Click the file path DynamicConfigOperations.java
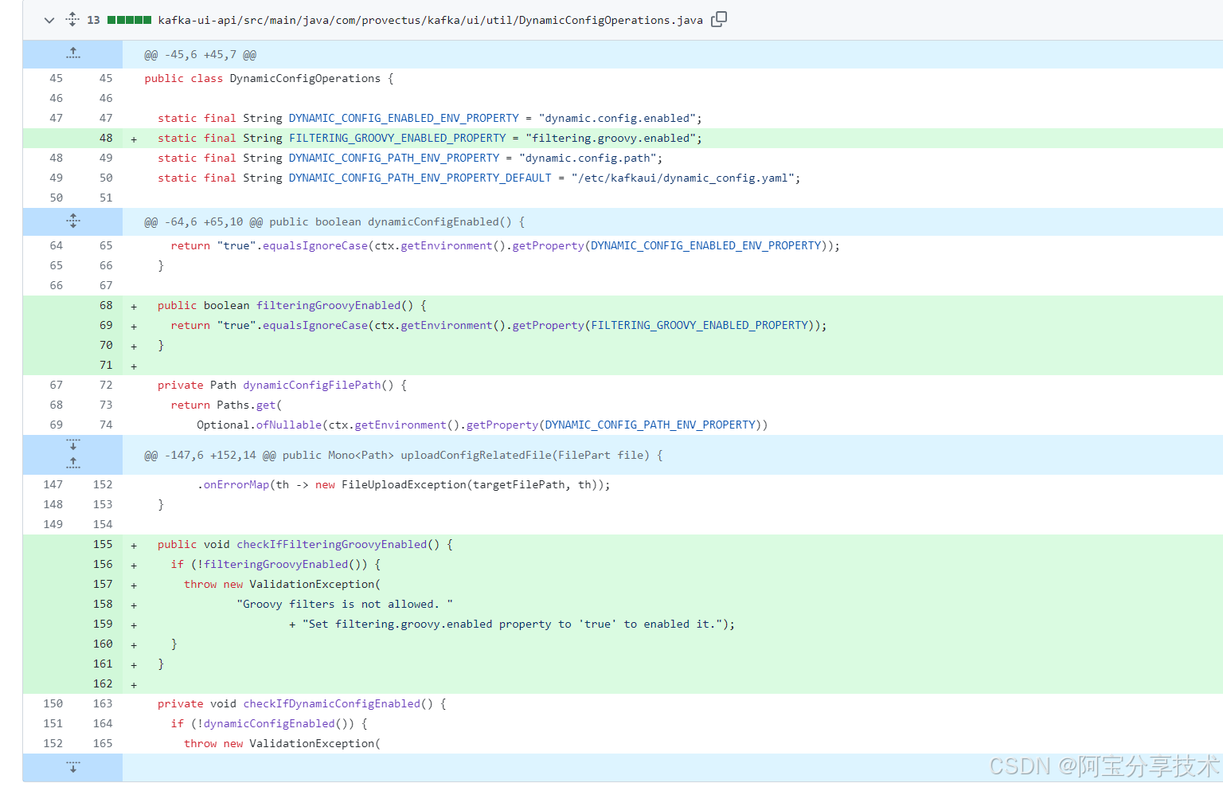 (430, 20)
